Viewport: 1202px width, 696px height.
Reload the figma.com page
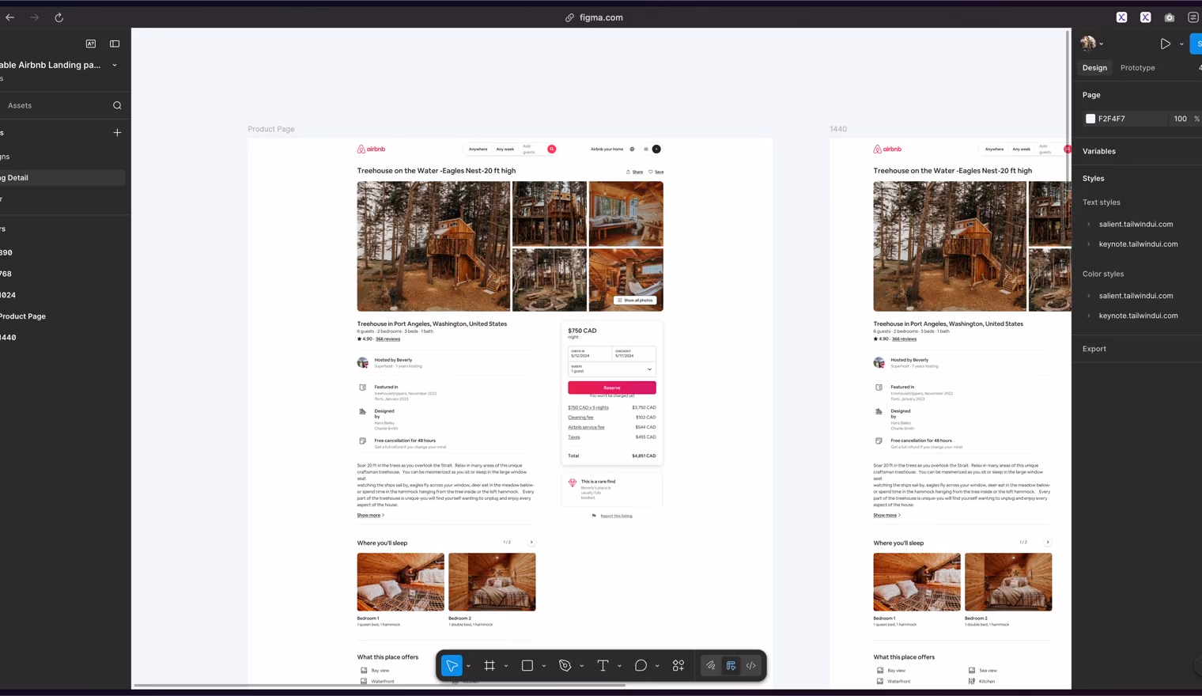click(59, 17)
